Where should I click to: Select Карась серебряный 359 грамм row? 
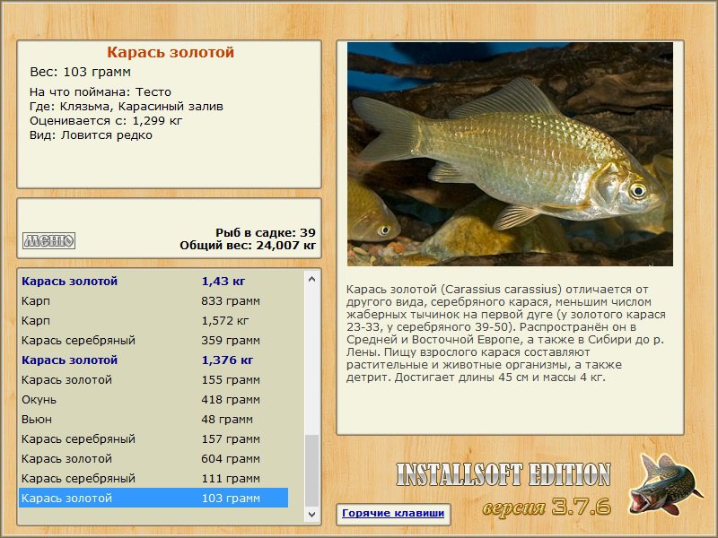point(153,341)
